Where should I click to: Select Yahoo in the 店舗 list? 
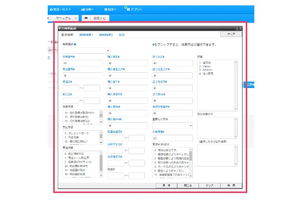point(205,66)
